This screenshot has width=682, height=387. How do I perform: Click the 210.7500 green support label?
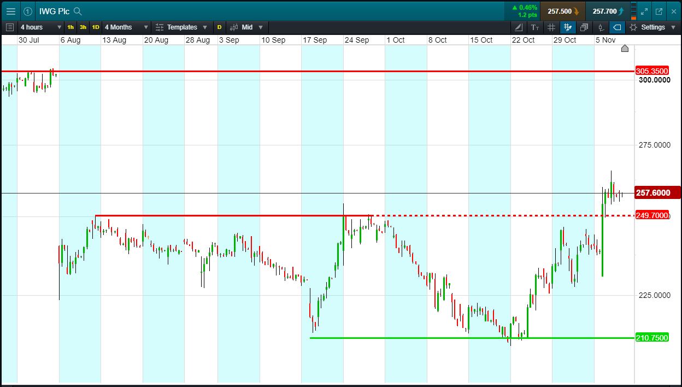[x=652, y=338]
